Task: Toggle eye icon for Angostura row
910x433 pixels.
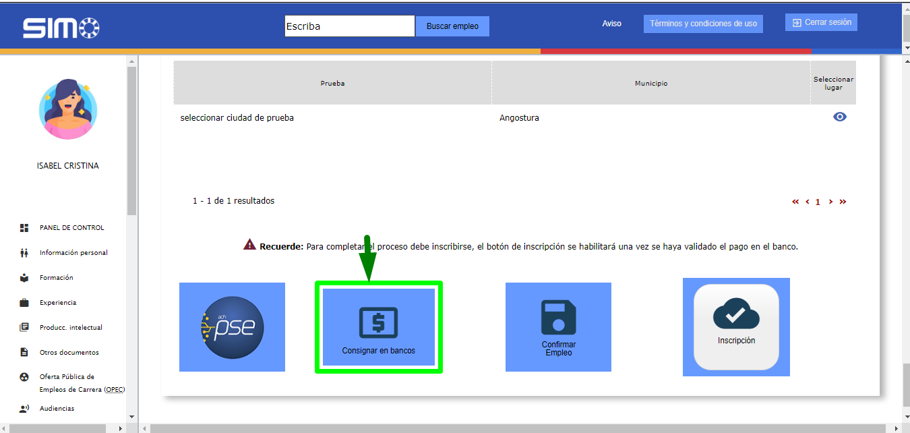Action: [x=839, y=117]
